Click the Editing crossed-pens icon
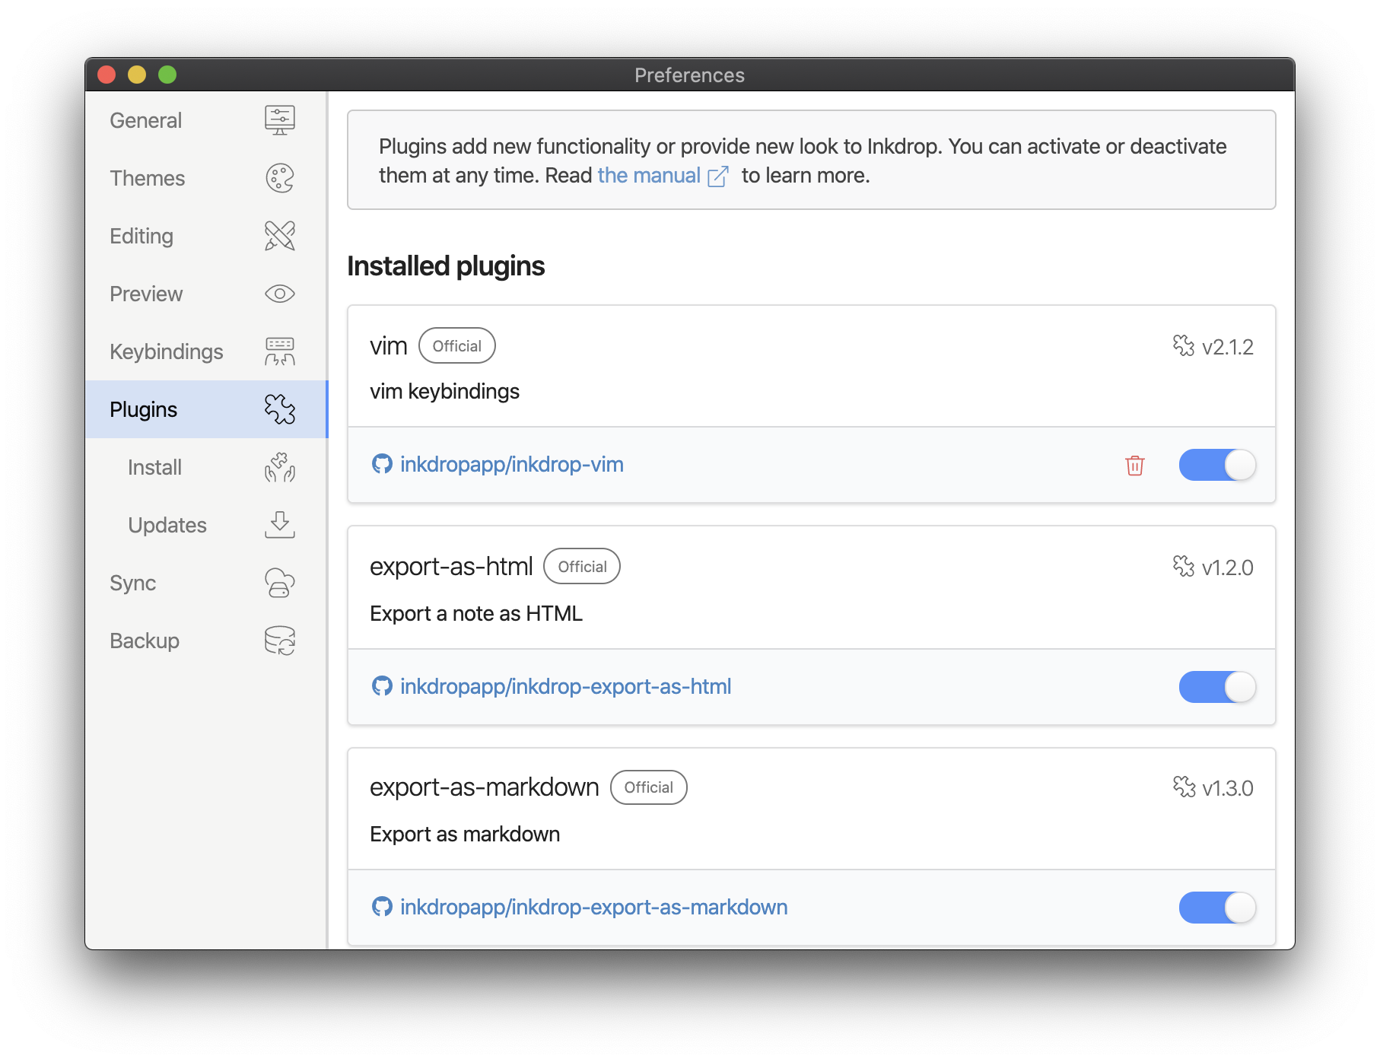This screenshot has width=1380, height=1062. (279, 236)
